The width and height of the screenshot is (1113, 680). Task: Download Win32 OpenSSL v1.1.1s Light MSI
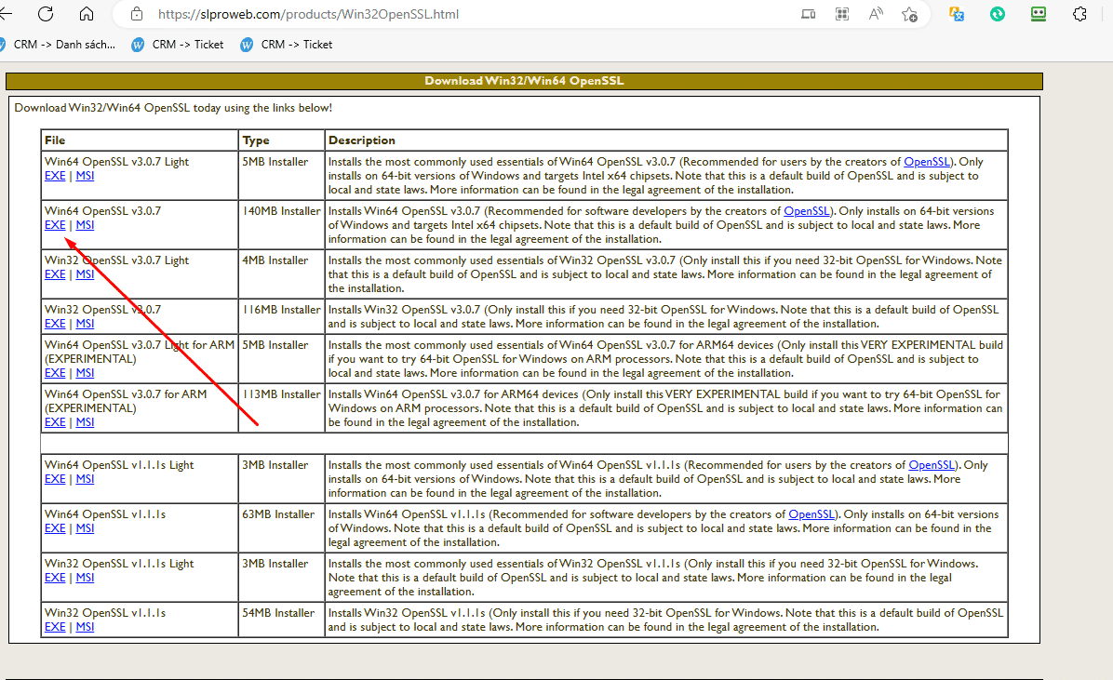[x=85, y=578]
